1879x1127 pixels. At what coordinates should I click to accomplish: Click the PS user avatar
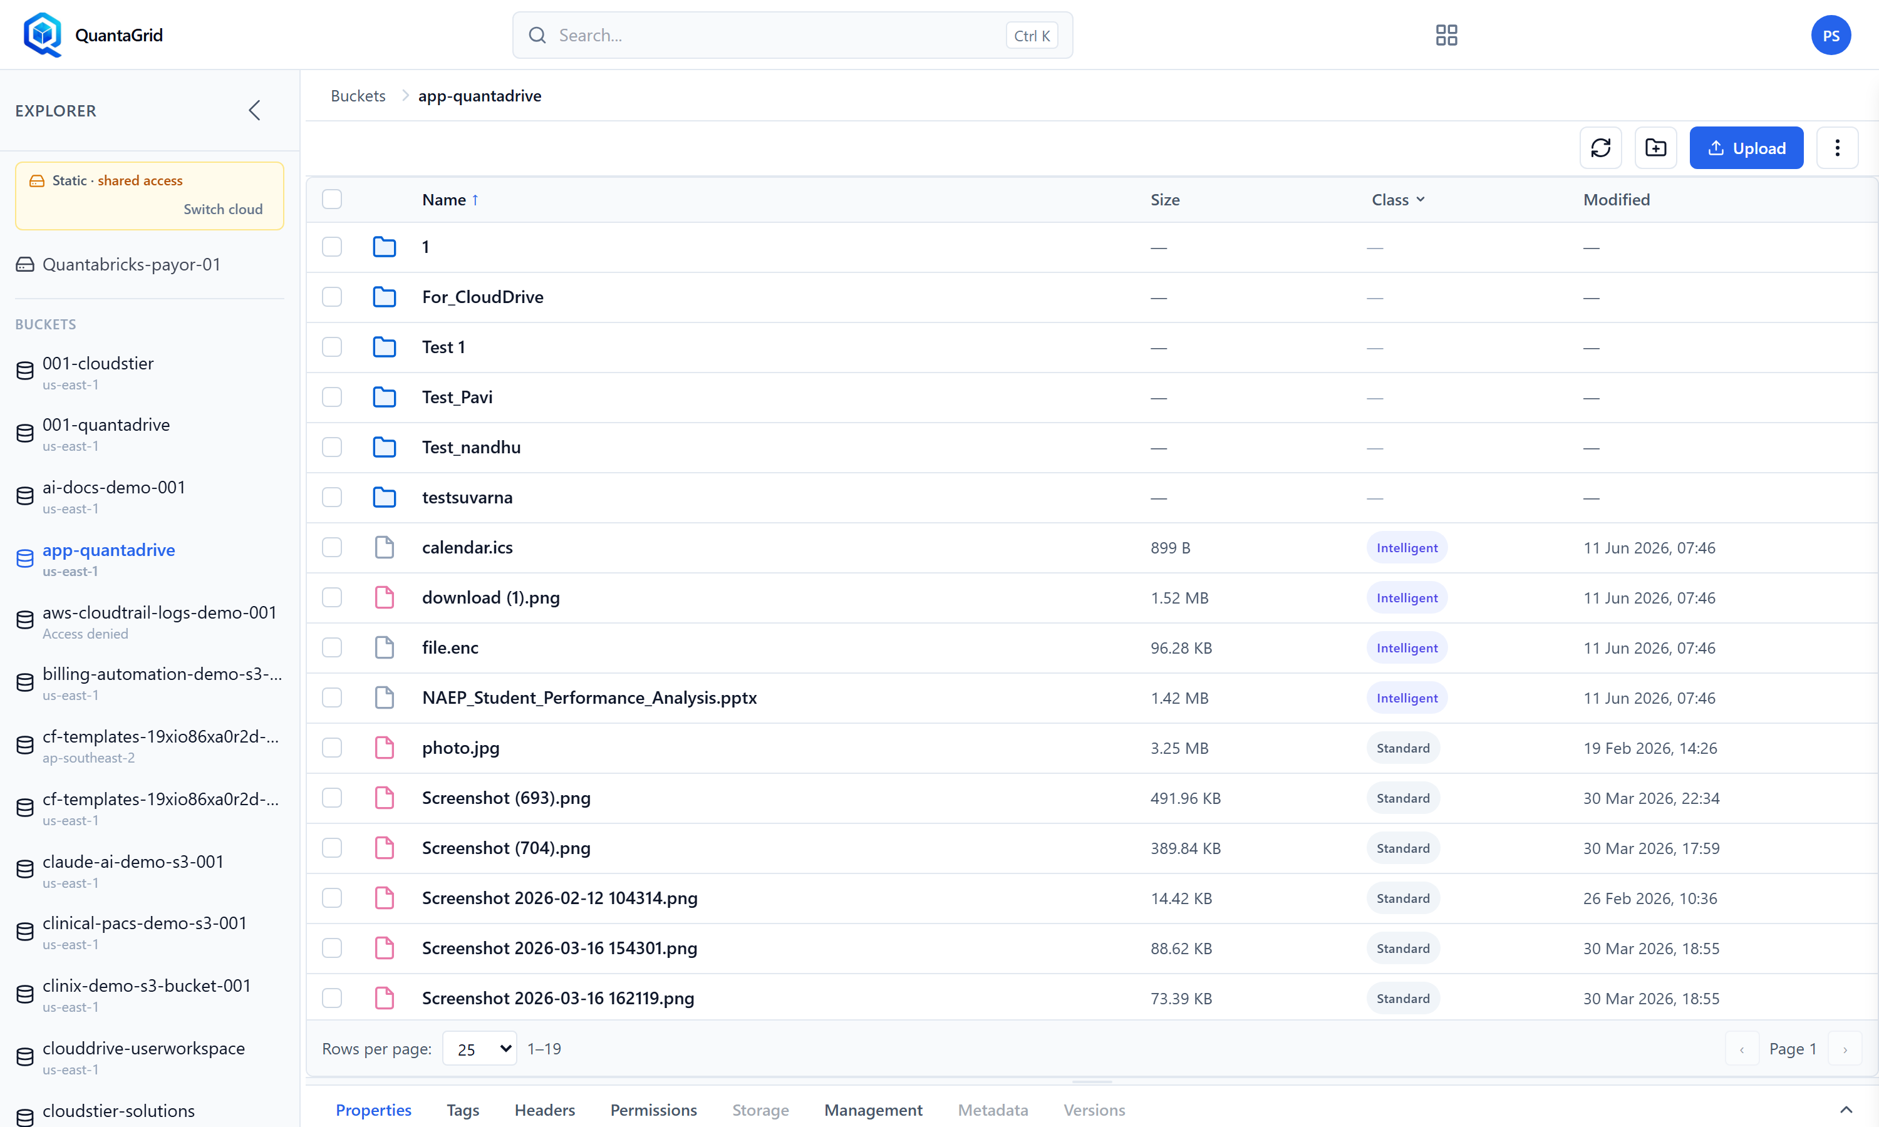click(1830, 35)
